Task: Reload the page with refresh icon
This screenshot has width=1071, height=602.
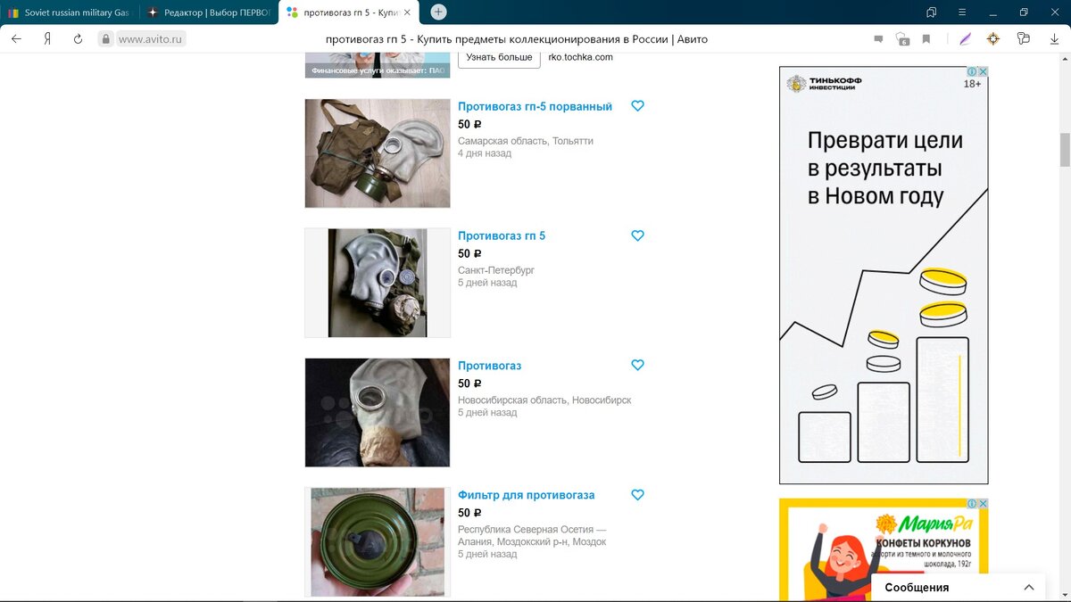Action: tap(78, 39)
